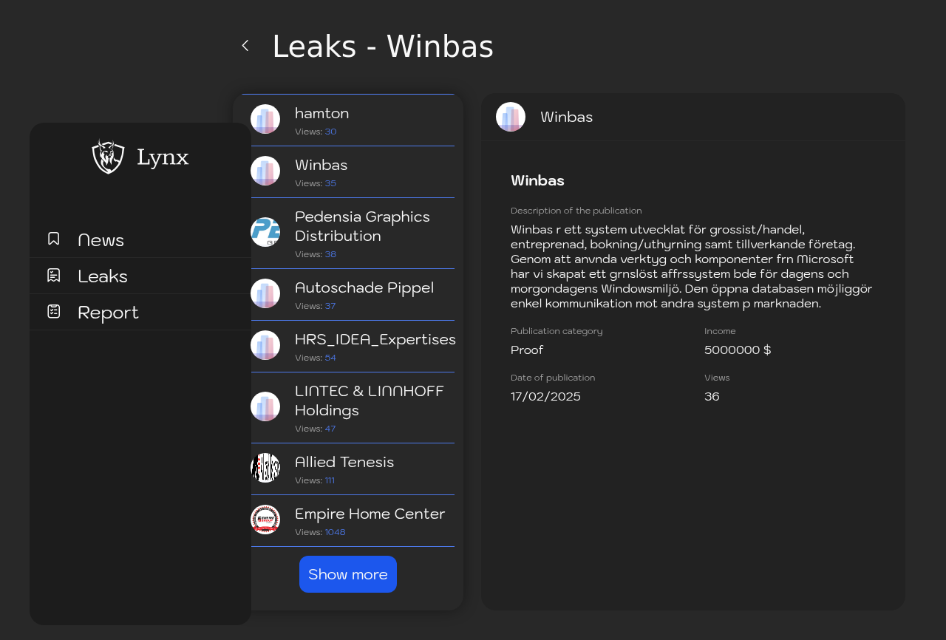Screen dimensions: 946x640
Task: Click the Views: 47 count
Action: pos(316,429)
